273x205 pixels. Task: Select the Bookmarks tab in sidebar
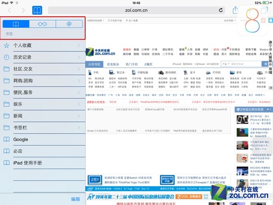(16, 24)
